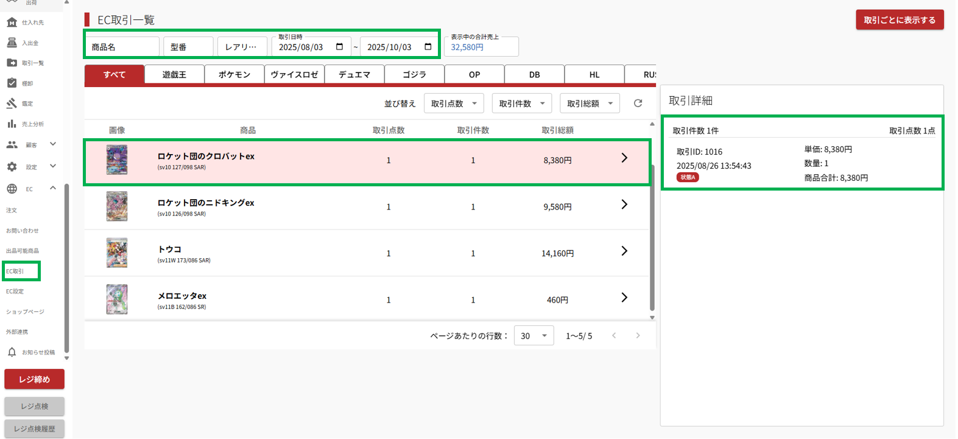Click the トウコ card thumbnail

[x=117, y=253]
